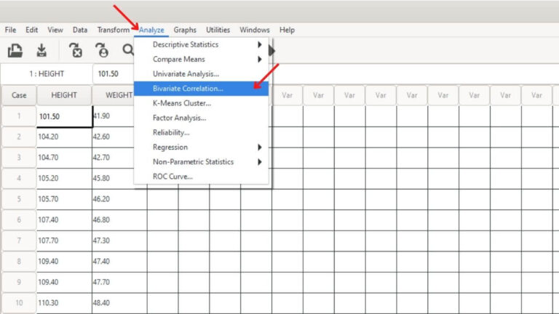
Task: Close the Analyze menu
Action: click(151, 30)
